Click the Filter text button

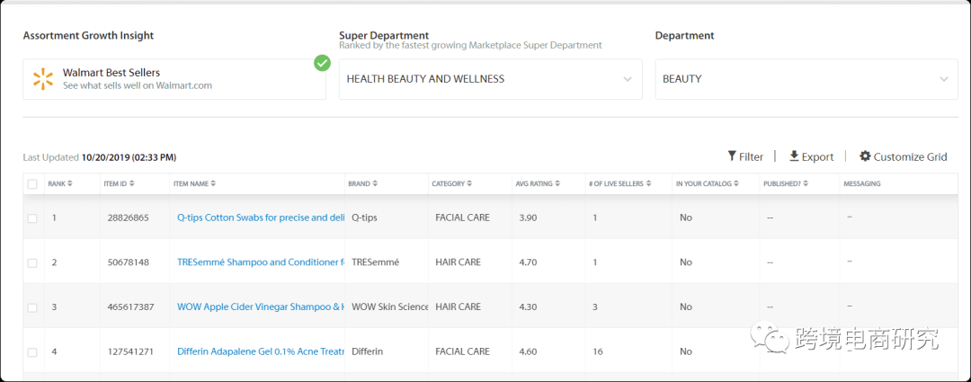(751, 156)
